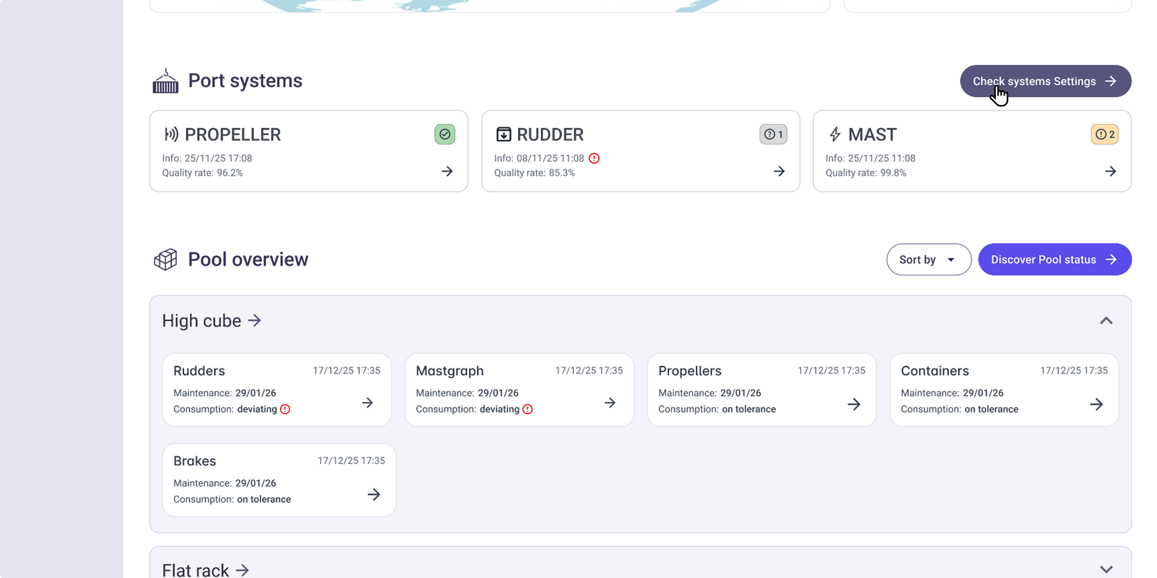Click the cube icon next to Pool overview

tap(165, 259)
